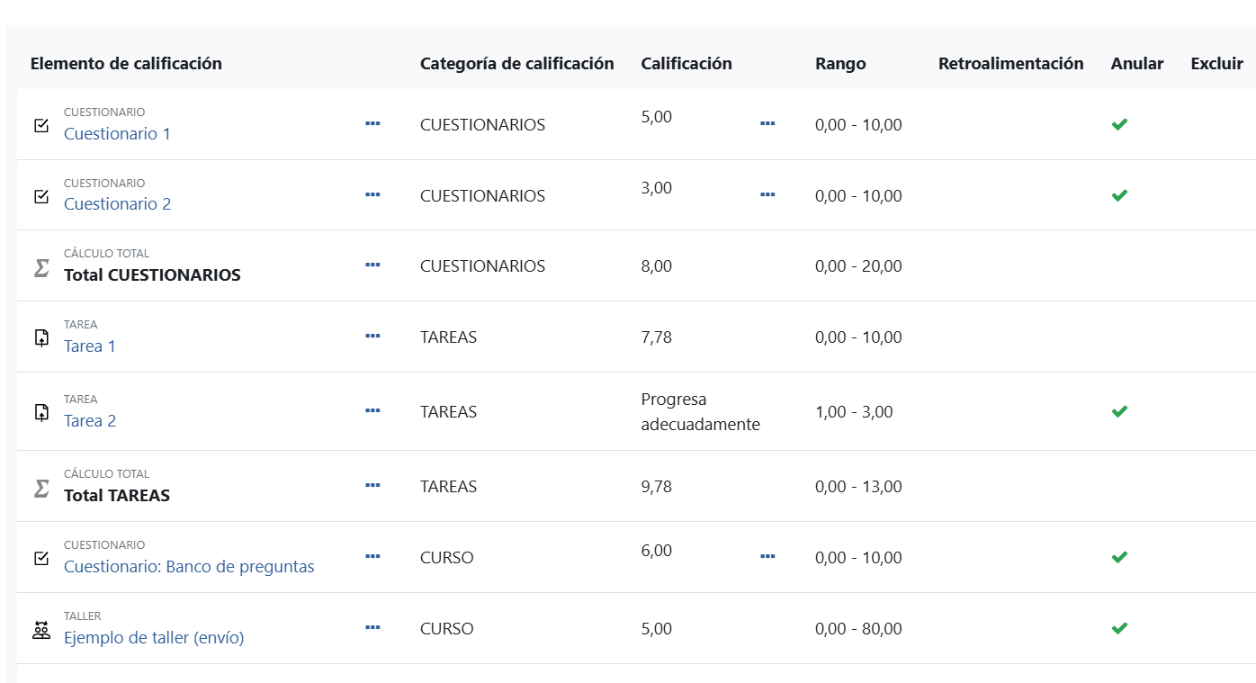
Task: Click the Anular column header
Action: pos(1137,63)
